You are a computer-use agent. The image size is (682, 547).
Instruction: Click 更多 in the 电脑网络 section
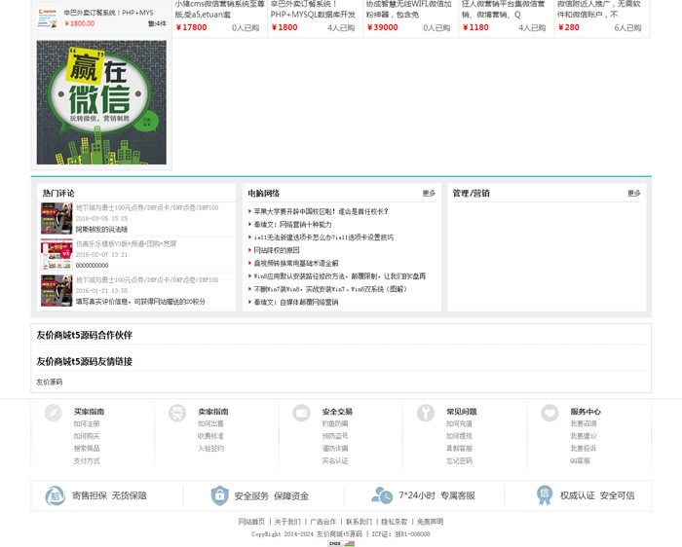[429, 193]
